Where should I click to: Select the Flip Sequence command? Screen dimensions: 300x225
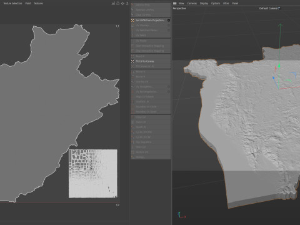pos(151,142)
